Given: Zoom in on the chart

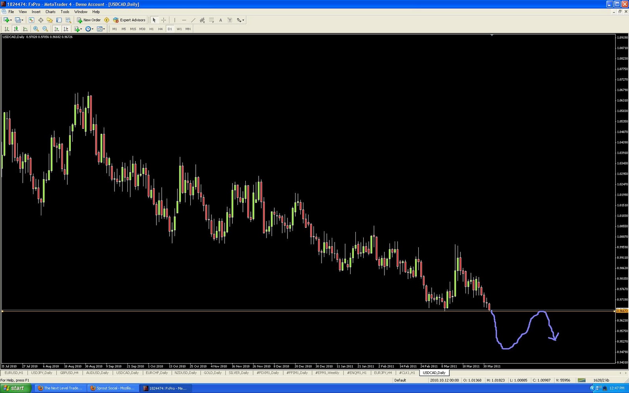Looking at the screenshot, I should click(x=36, y=29).
